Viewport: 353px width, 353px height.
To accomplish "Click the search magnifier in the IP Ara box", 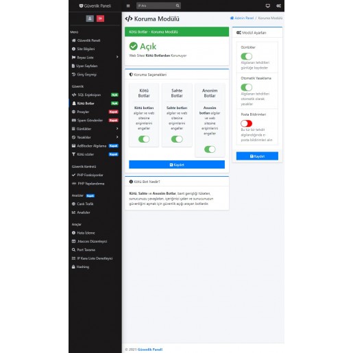I will pyautogui.click(x=178, y=5).
